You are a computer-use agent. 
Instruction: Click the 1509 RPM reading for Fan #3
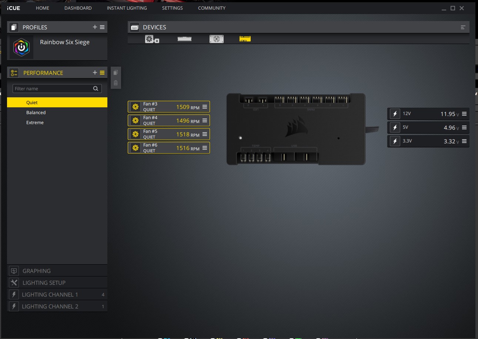click(188, 107)
